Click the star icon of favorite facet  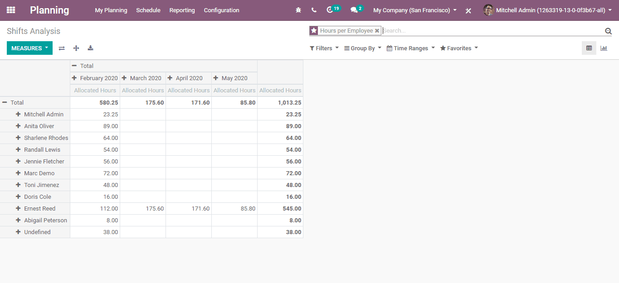coord(314,30)
